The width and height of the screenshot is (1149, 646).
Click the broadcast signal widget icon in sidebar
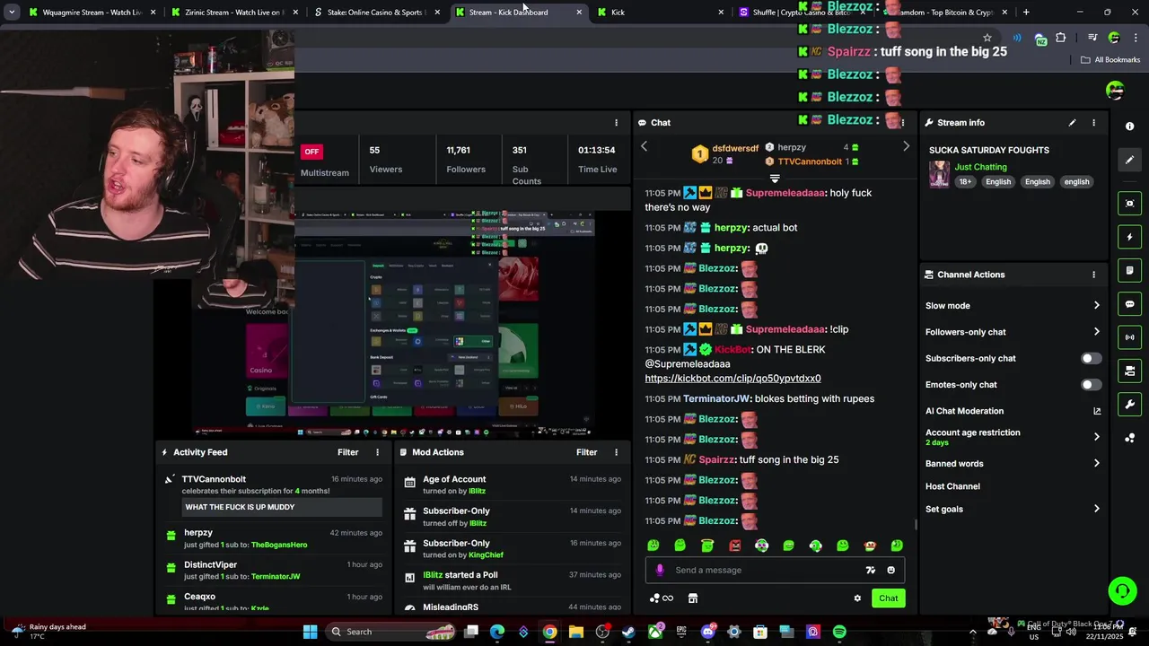[1129, 337]
